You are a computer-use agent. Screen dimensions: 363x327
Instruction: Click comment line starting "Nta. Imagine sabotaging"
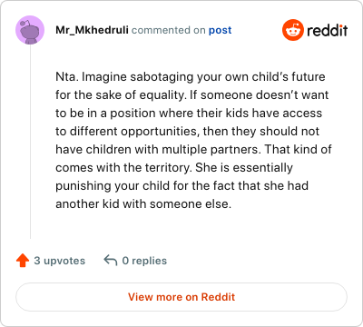coord(191,77)
